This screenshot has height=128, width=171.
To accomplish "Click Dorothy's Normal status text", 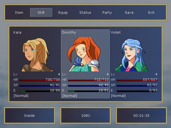I will tap(70, 96).
